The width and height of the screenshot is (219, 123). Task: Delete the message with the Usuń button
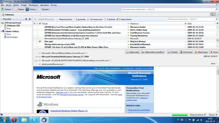pyautogui.click(x=214, y=52)
